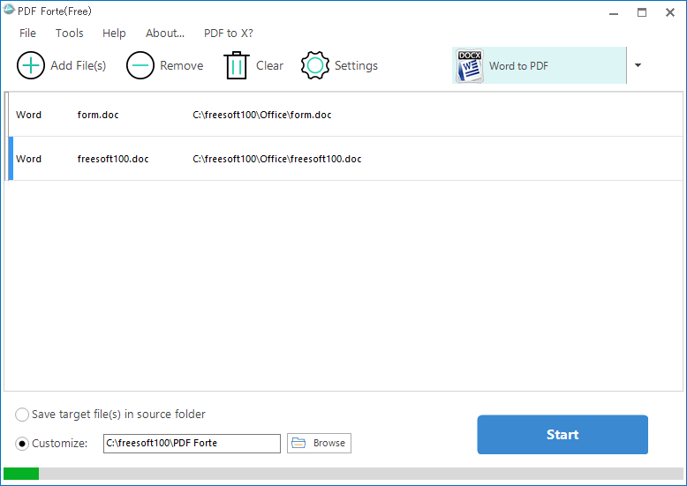Click the Clear text label

pyautogui.click(x=269, y=65)
